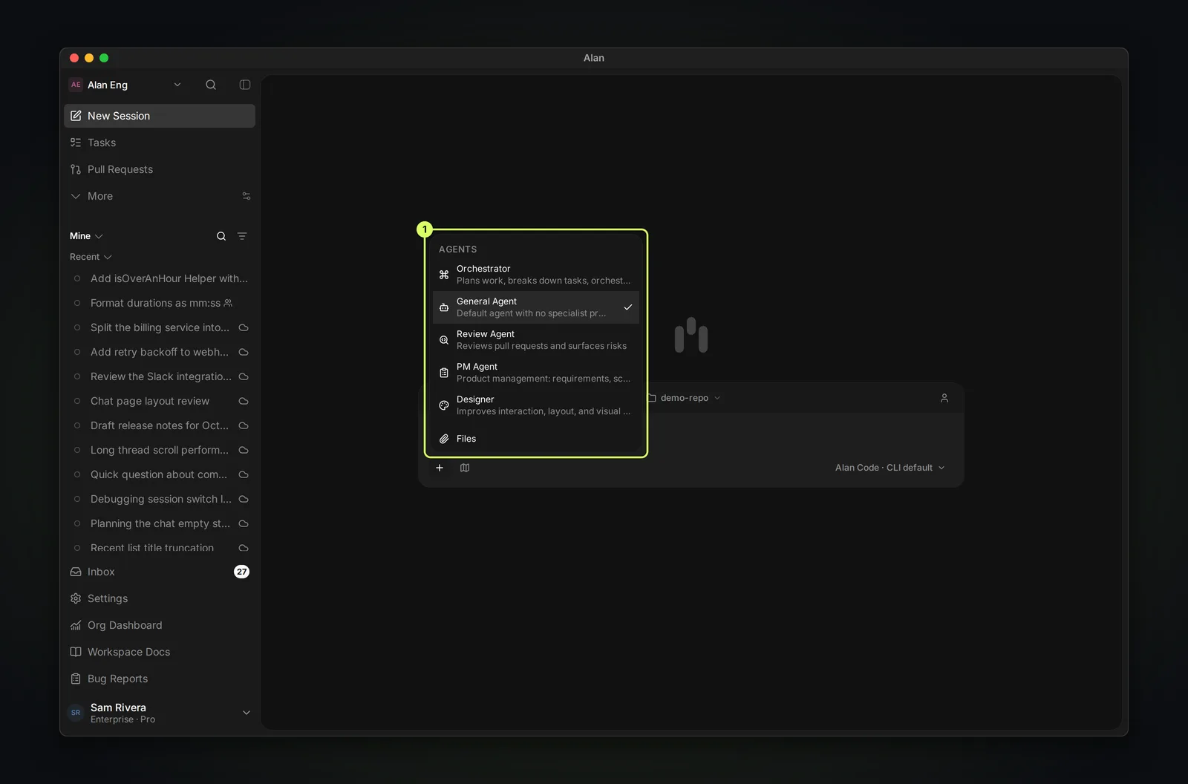This screenshot has height=784, width=1188.
Task: Expand the Sam Rivera account menu
Action: (160, 713)
